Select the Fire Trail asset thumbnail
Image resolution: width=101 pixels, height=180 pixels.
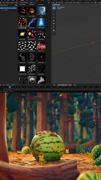22,11
